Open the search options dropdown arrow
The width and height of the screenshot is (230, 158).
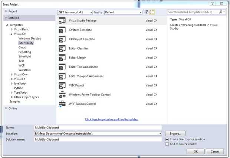[x=224, y=12]
